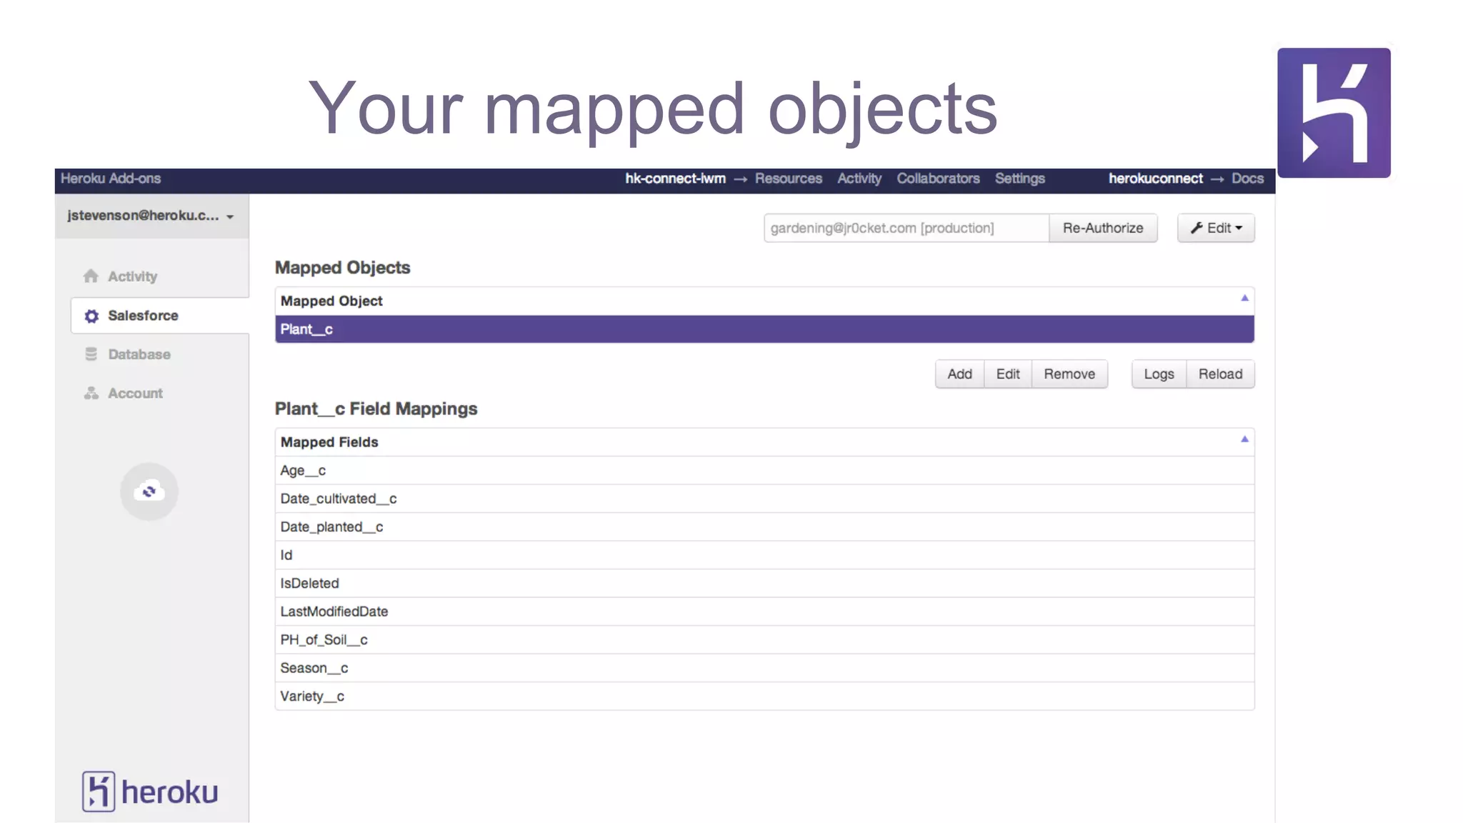This screenshot has width=1463, height=823.
Task: Select the Plant__c mapped object row
Action: coord(764,329)
